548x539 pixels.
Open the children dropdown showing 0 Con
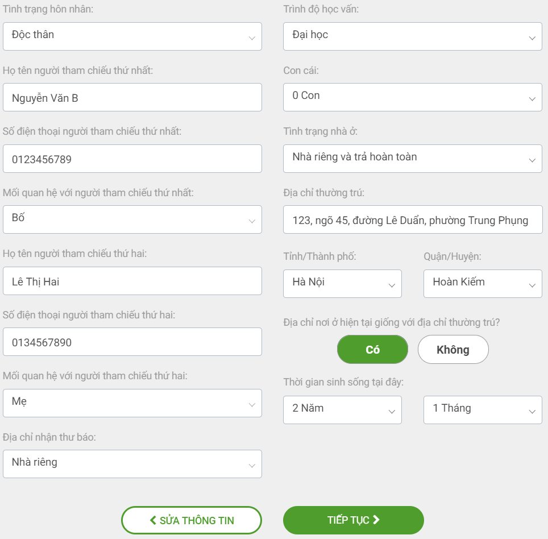[412, 97]
